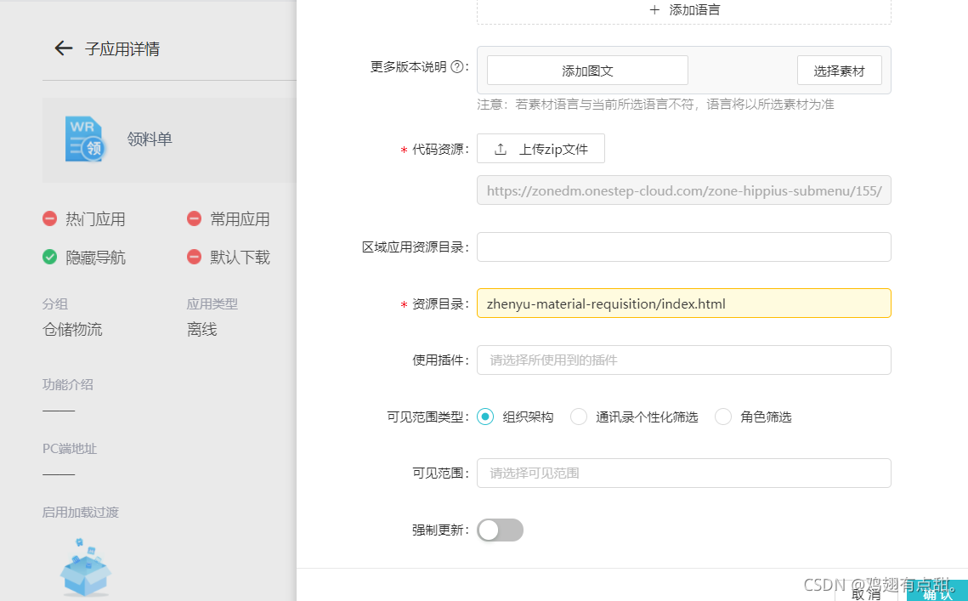
Task: Click the 启用加载过渡 label
Action: [80, 512]
